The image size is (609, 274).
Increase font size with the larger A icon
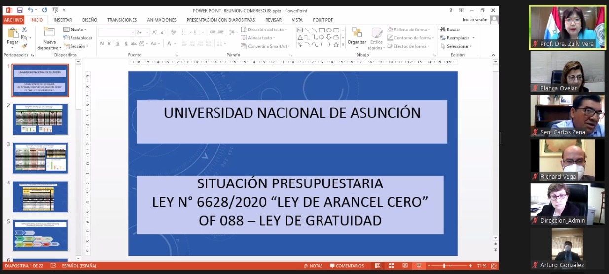coord(155,32)
